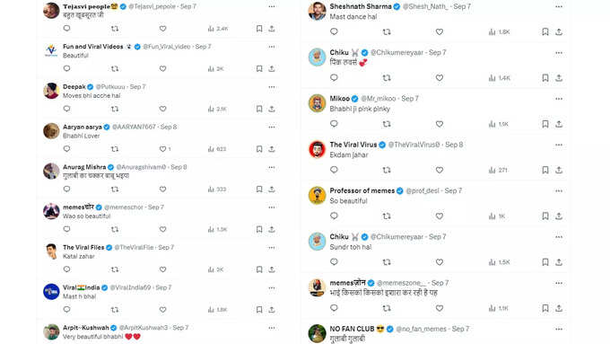The height and width of the screenshot is (344, 610).
Task: Open more options menu on Mikoo's tweet
Action: click(x=559, y=99)
